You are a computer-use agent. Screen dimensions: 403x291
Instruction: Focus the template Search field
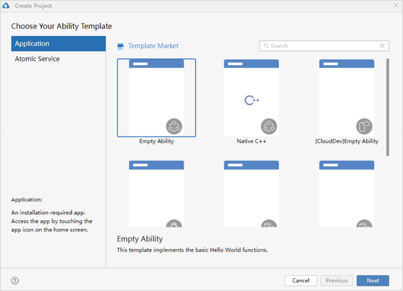[324, 46]
